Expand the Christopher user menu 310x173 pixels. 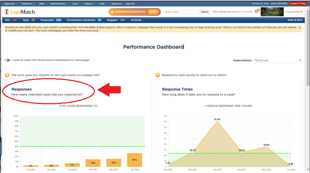click(x=294, y=12)
